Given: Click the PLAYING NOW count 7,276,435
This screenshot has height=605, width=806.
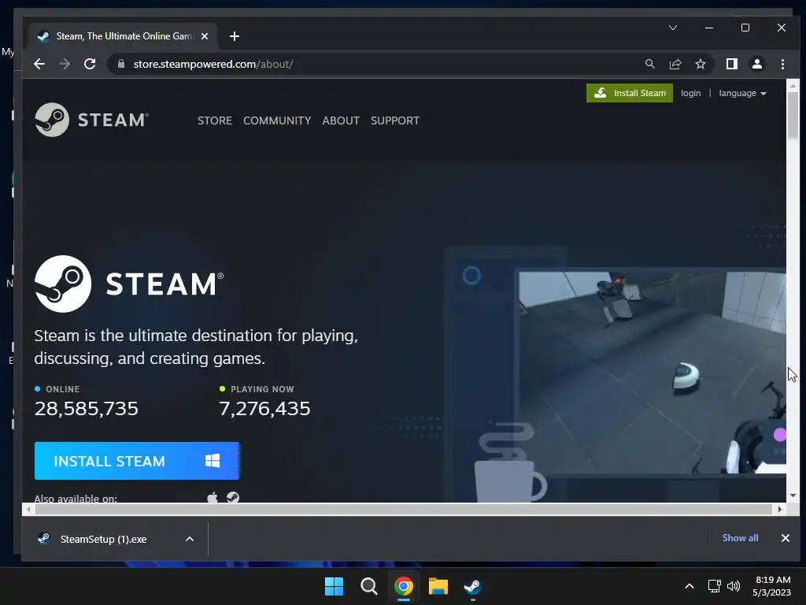Looking at the screenshot, I should click(264, 409).
